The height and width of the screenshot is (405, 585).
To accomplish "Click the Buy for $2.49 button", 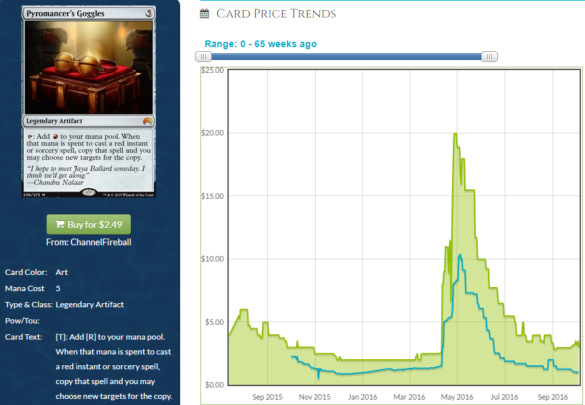I will point(88,224).
